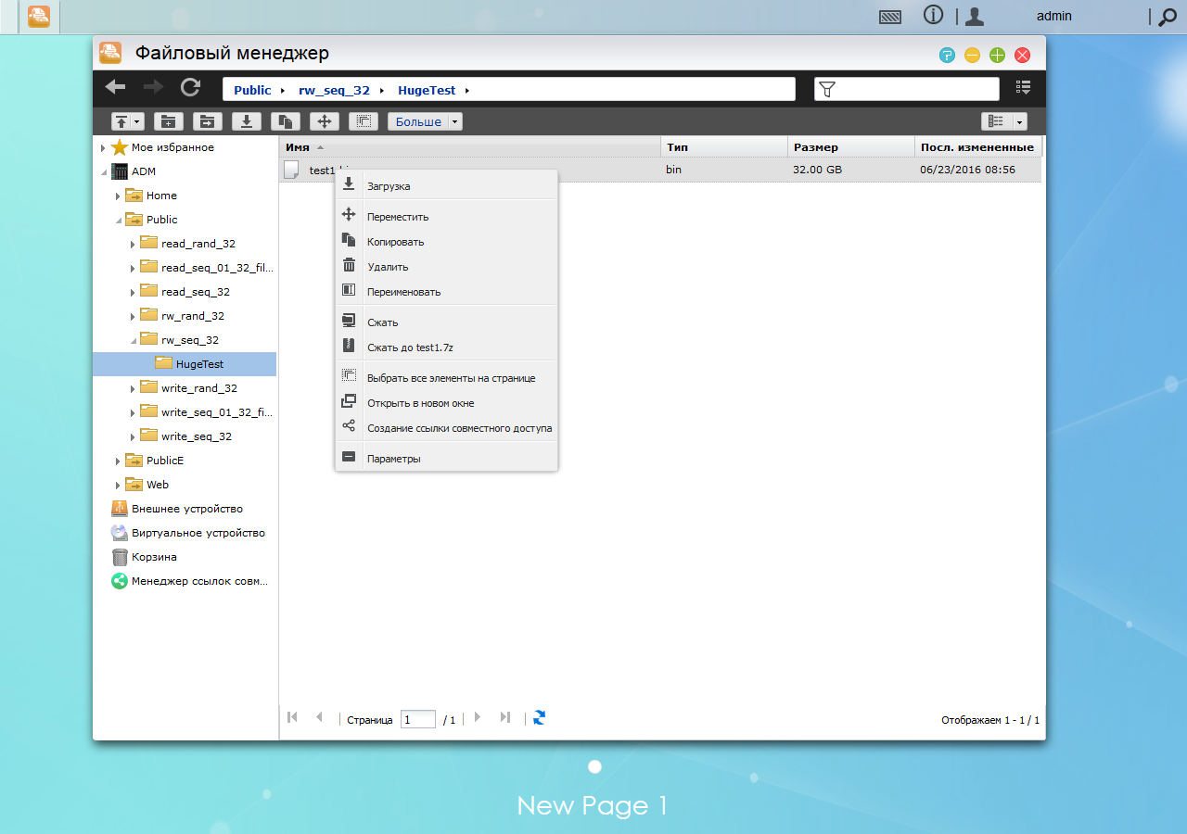This screenshot has height=834, width=1187.
Task: Select Сжать до test1.7z menu entry
Action: click(446, 347)
